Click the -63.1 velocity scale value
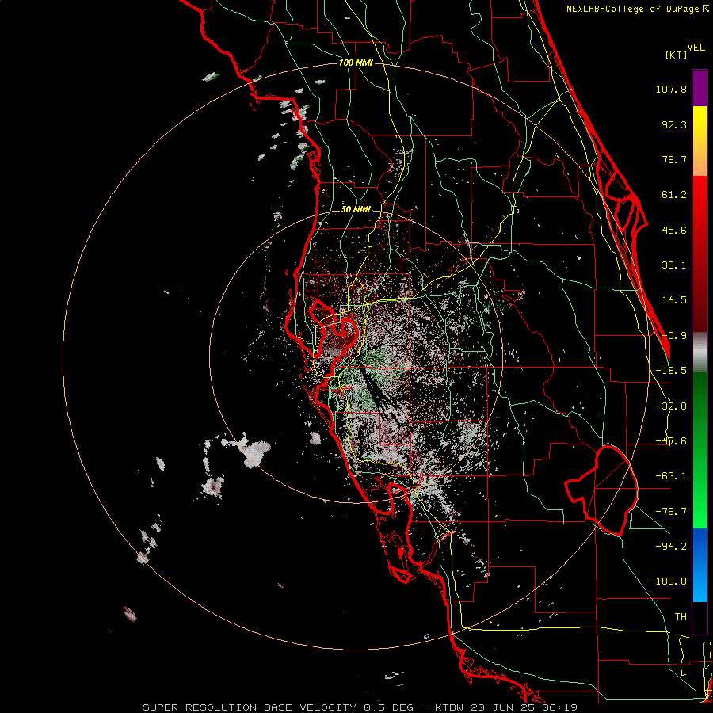Screen dimensions: 713x713 [x=671, y=476]
